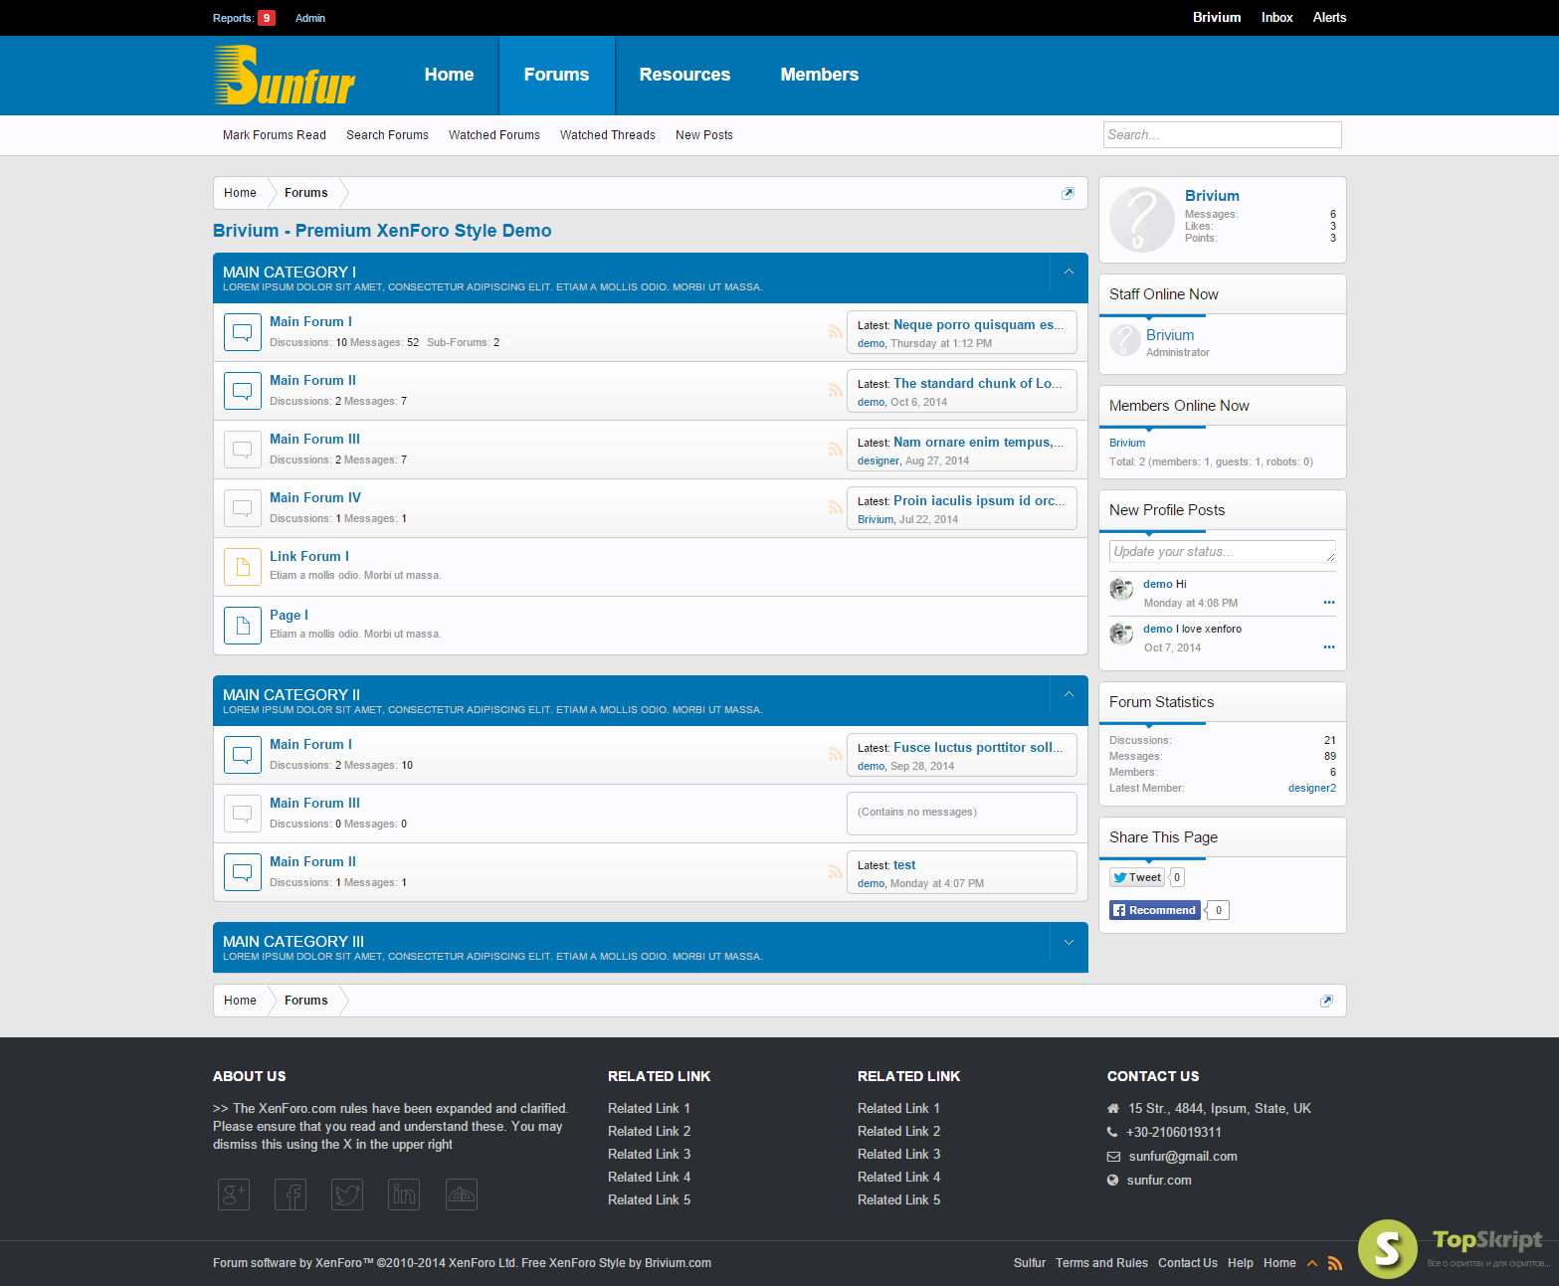Viewport: 1559px width, 1286px height.
Task: Open options dots for I love xenforo post
Action: pos(1329,647)
